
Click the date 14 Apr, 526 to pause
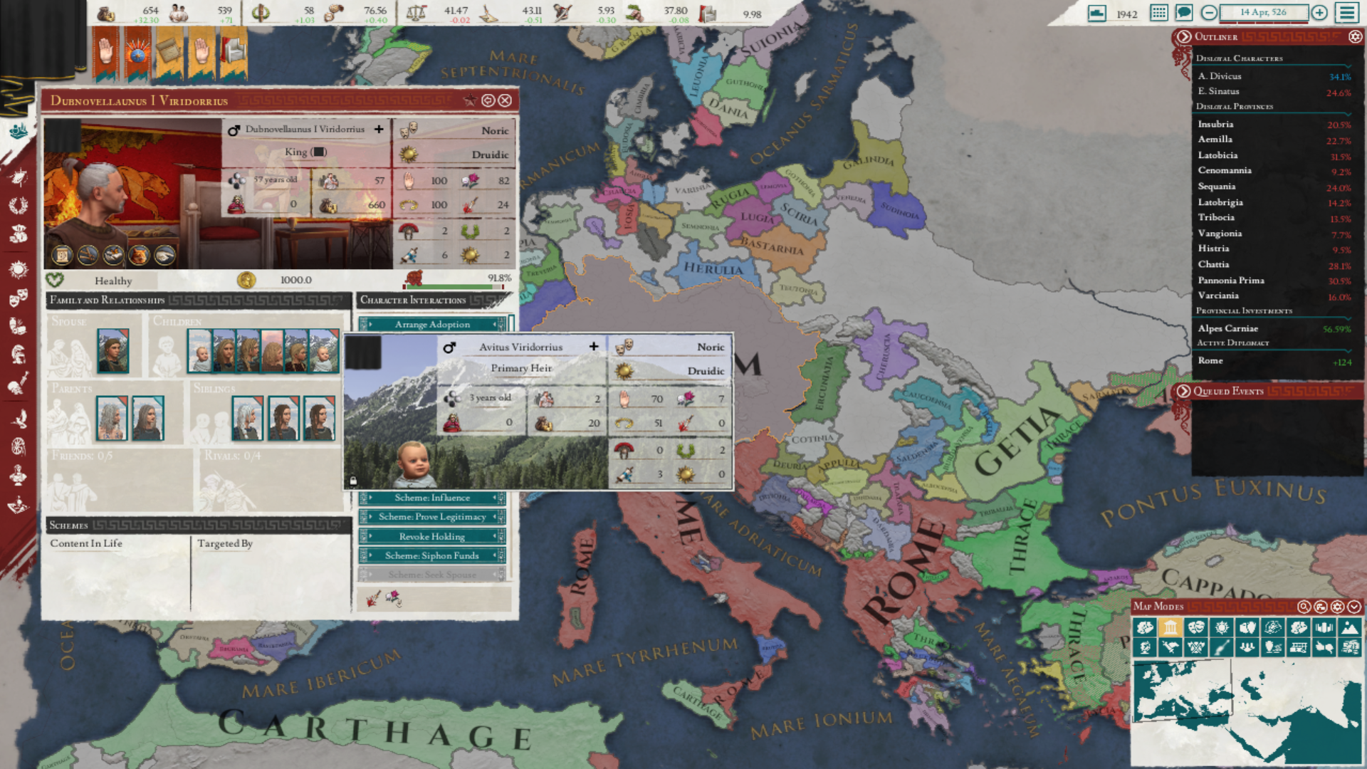(1263, 12)
